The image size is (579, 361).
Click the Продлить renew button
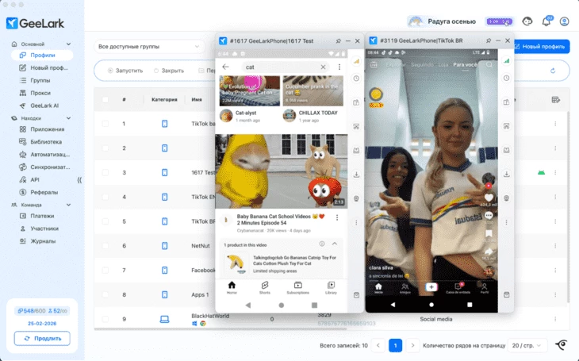pyautogui.click(x=42, y=339)
